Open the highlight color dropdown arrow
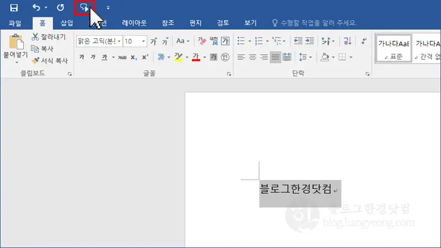Viewport: 441px width, 248px height. [187, 57]
